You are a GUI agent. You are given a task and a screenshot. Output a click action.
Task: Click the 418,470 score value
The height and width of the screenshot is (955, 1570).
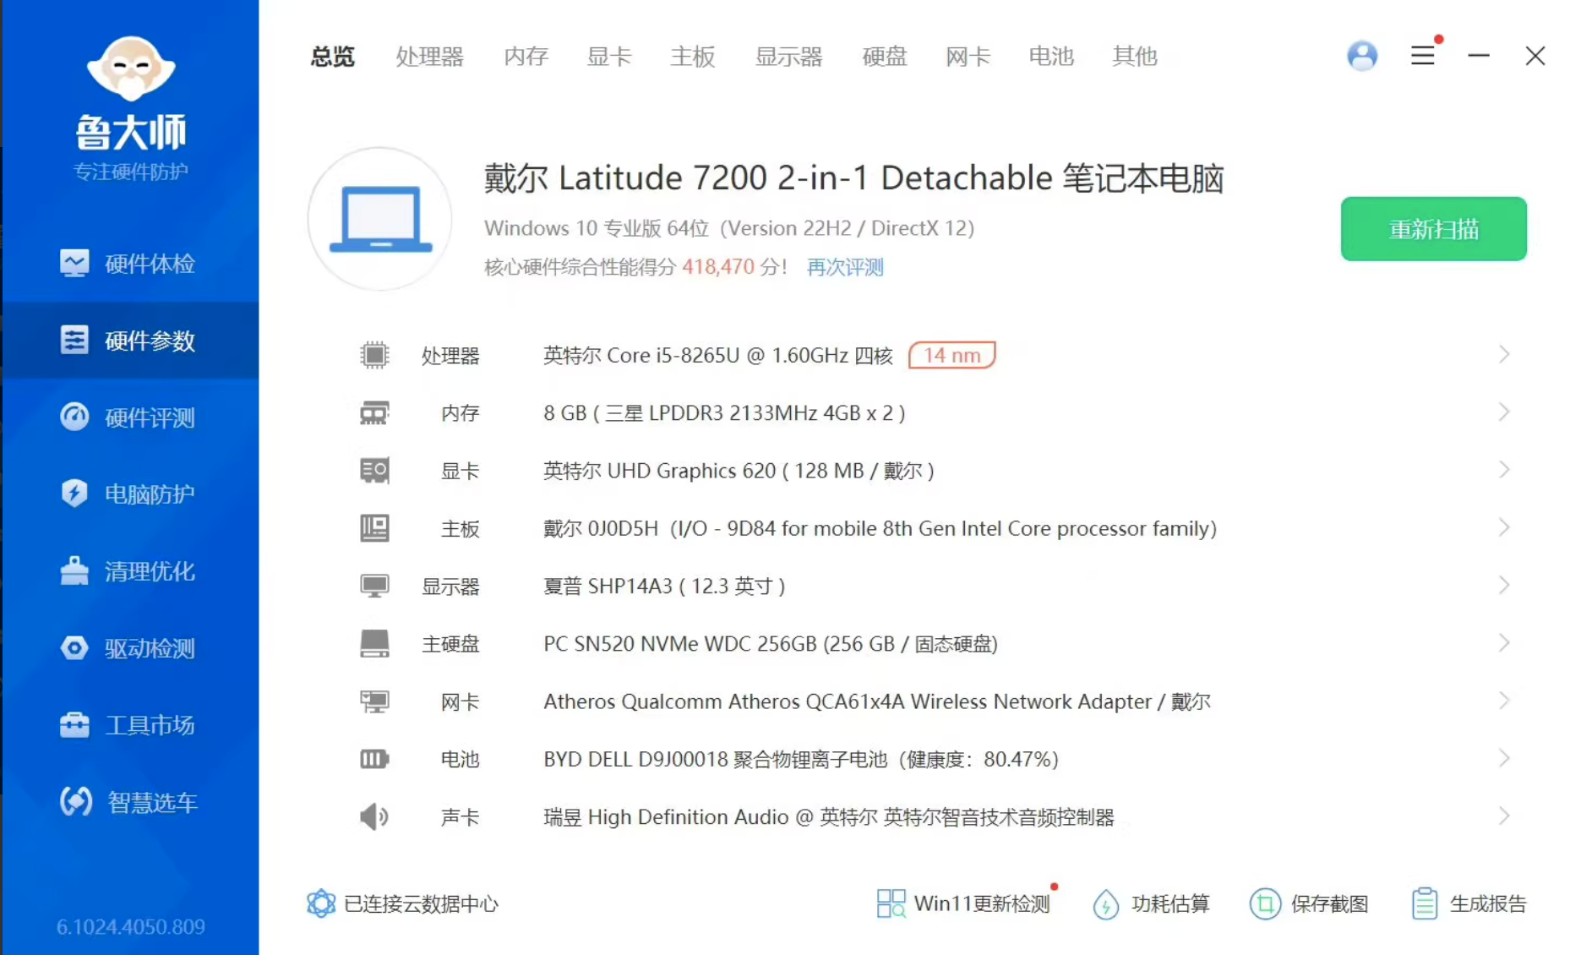[x=718, y=267]
